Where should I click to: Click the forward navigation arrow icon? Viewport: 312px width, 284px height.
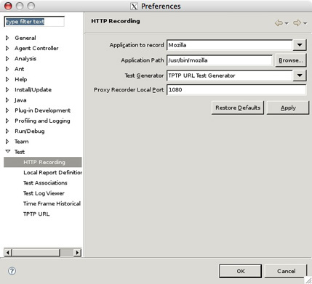[x=297, y=23]
